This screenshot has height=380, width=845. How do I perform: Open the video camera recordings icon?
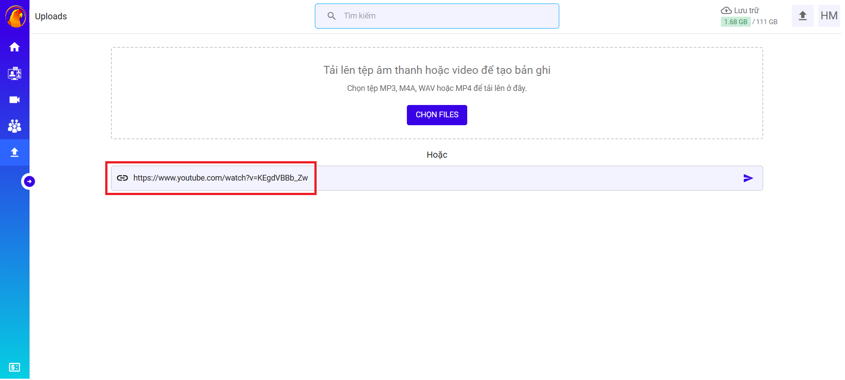point(15,100)
